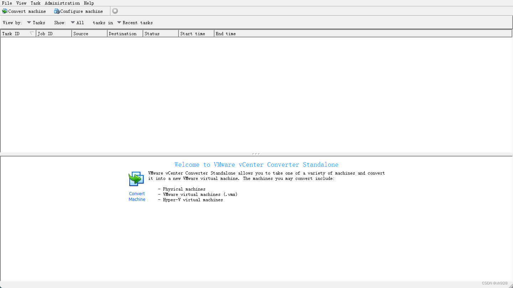This screenshot has height=288, width=513.
Task: Open the File menu
Action: 7,3
